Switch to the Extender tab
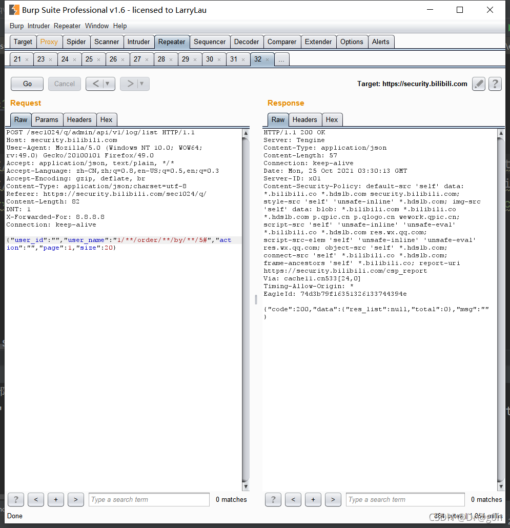Screen dimensions: 510x528 (318, 42)
